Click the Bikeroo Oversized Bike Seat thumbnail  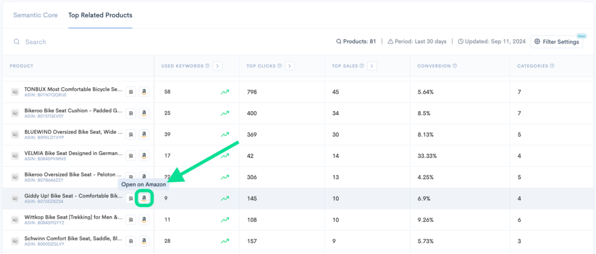(x=15, y=177)
